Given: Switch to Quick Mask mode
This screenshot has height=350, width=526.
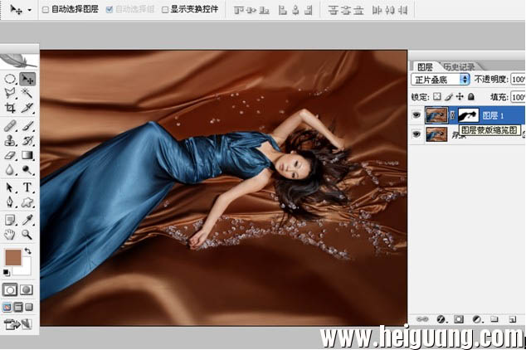Looking at the screenshot, I should click(27, 290).
